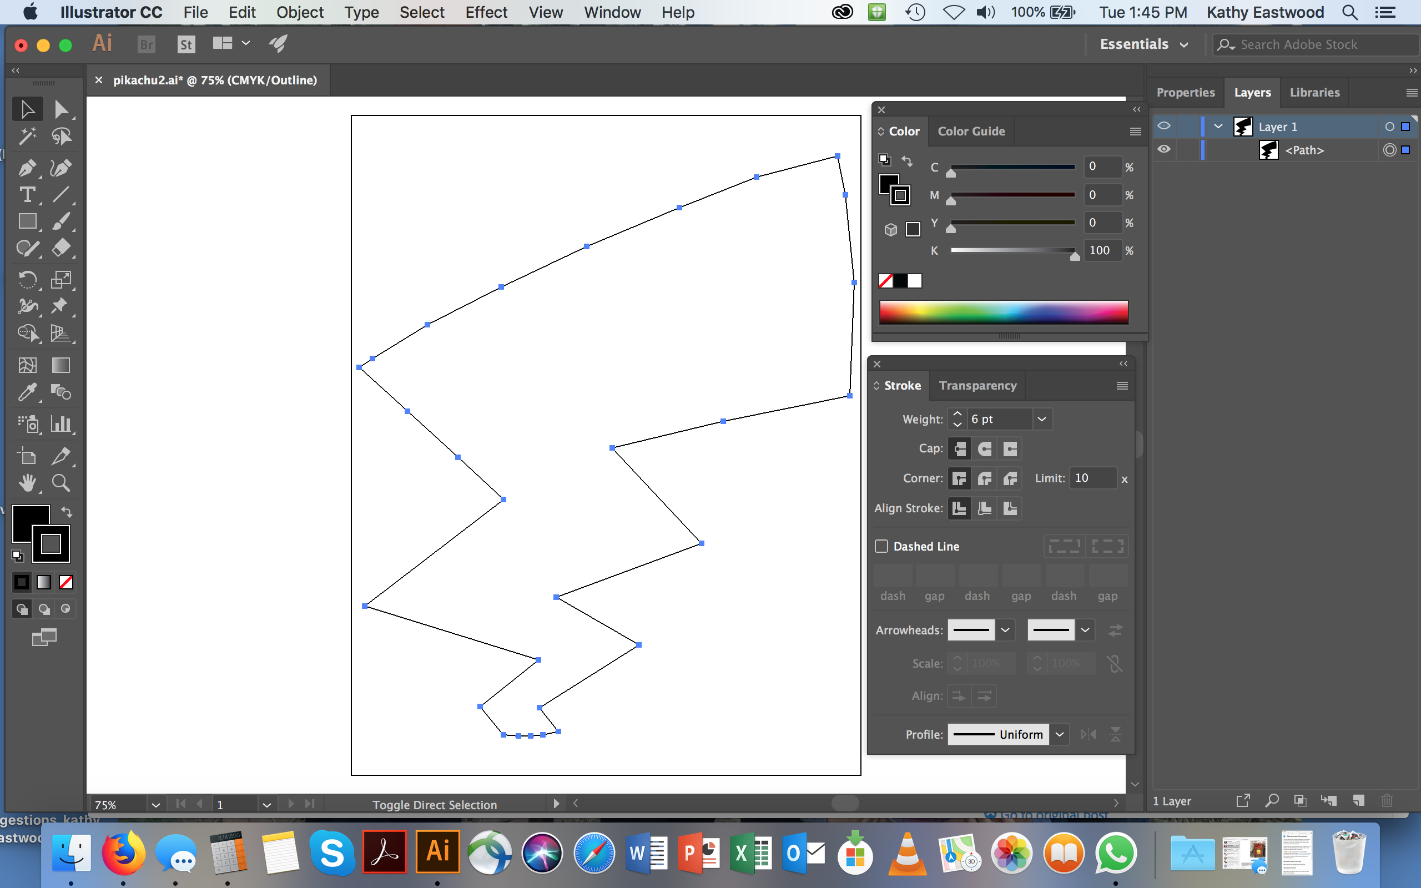Select the Zoom tool

61,483
